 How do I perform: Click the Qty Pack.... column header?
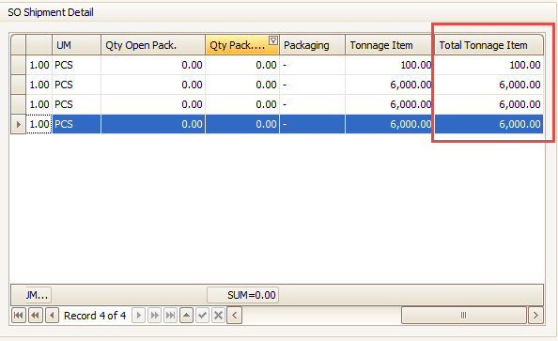point(242,45)
